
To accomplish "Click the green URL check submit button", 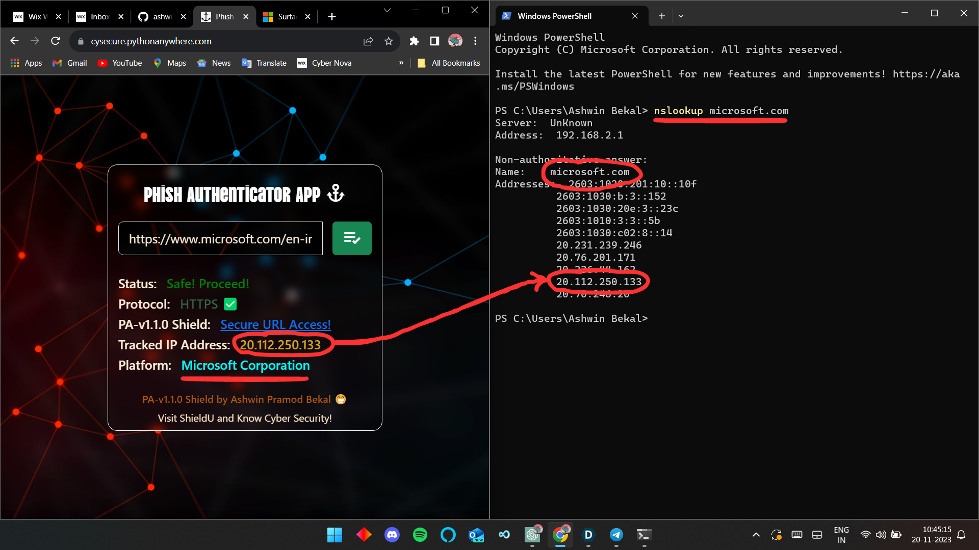I will point(352,238).
